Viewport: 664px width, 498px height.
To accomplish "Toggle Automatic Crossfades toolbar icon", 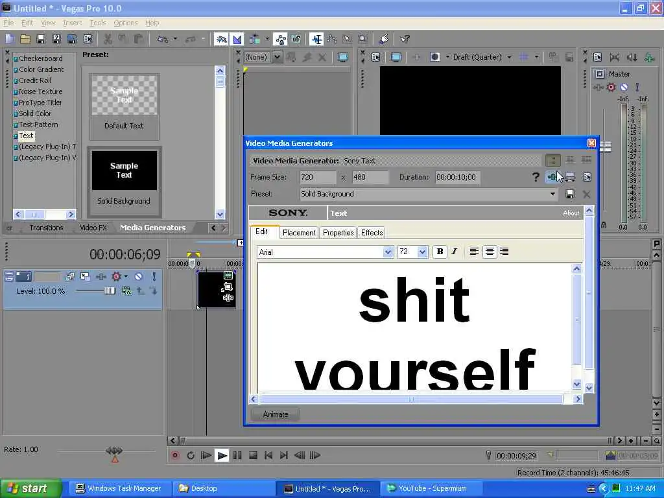I will point(237,39).
